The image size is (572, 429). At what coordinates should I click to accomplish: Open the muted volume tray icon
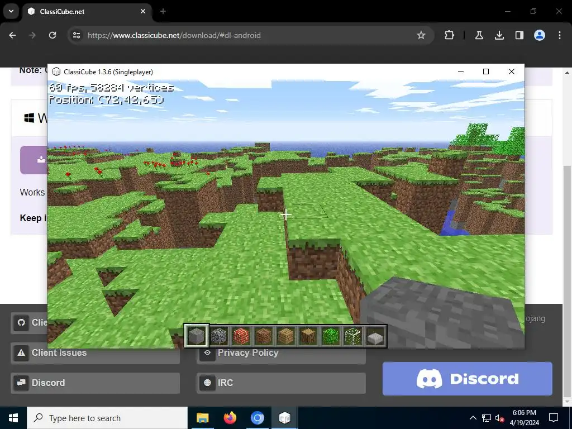click(499, 418)
